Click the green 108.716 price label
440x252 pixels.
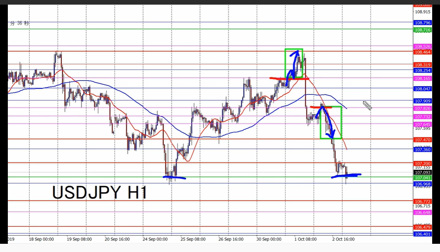[422, 30]
